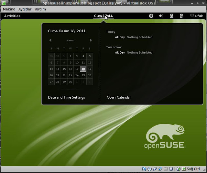
Task: Click Open Calendar
Action: (119, 97)
